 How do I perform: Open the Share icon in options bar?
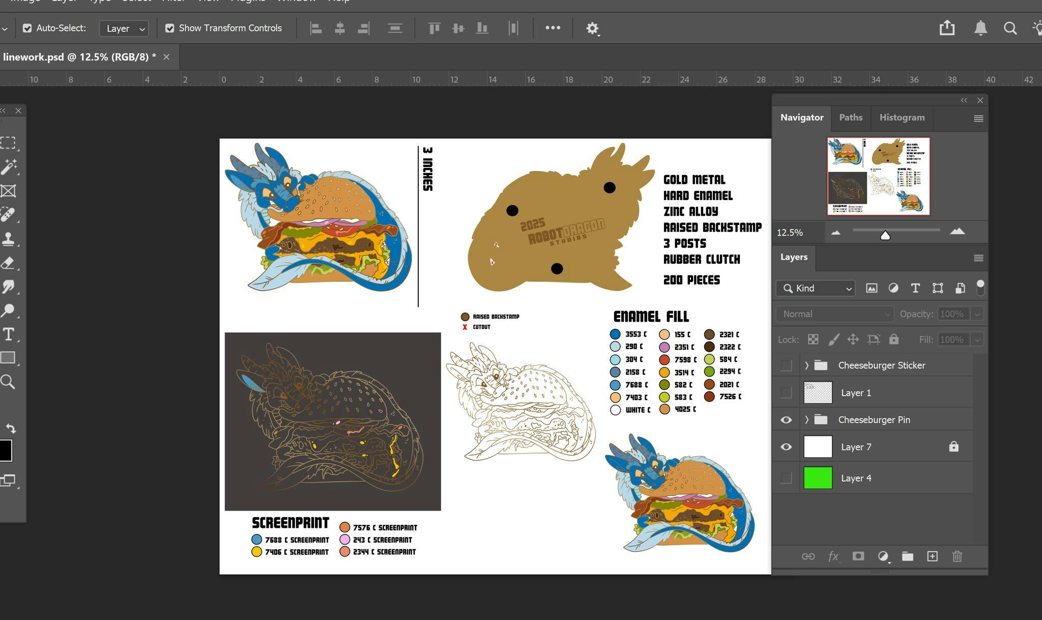pyautogui.click(x=946, y=28)
